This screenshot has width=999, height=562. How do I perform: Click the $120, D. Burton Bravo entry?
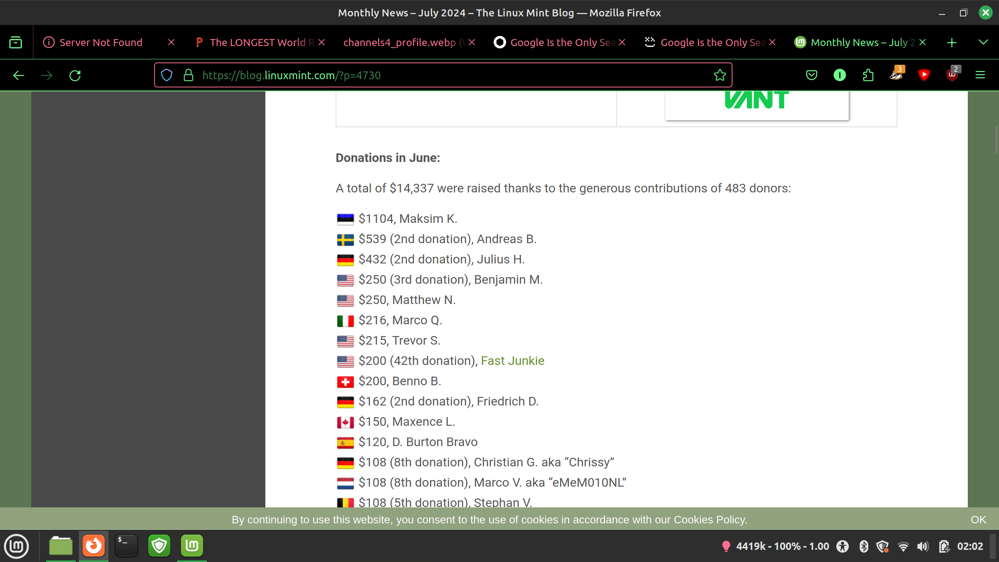pos(418,442)
